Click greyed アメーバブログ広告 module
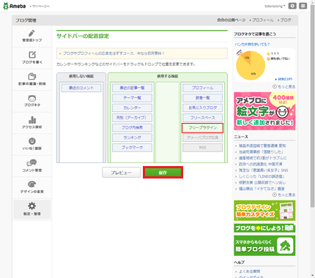315x278 pixels. coord(202,138)
